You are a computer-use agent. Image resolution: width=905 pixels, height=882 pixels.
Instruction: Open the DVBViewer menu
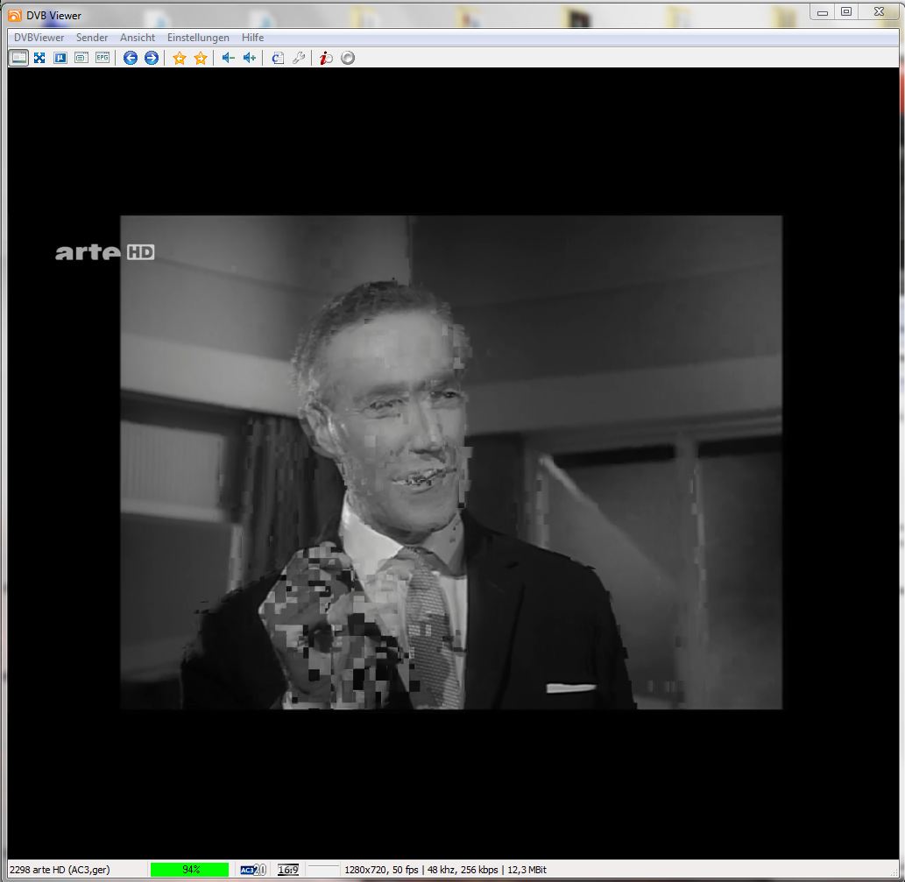point(39,38)
